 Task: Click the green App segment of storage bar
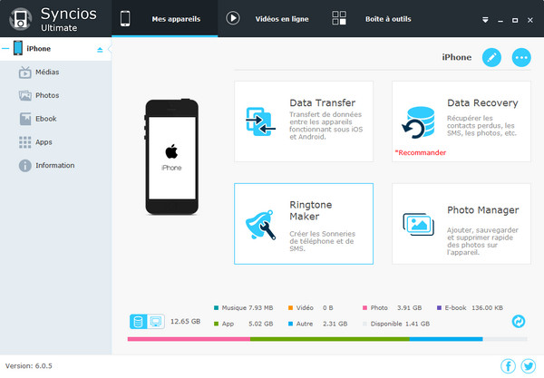tap(327, 339)
